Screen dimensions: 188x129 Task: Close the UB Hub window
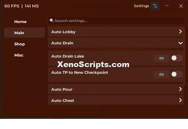click(x=181, y=6)
